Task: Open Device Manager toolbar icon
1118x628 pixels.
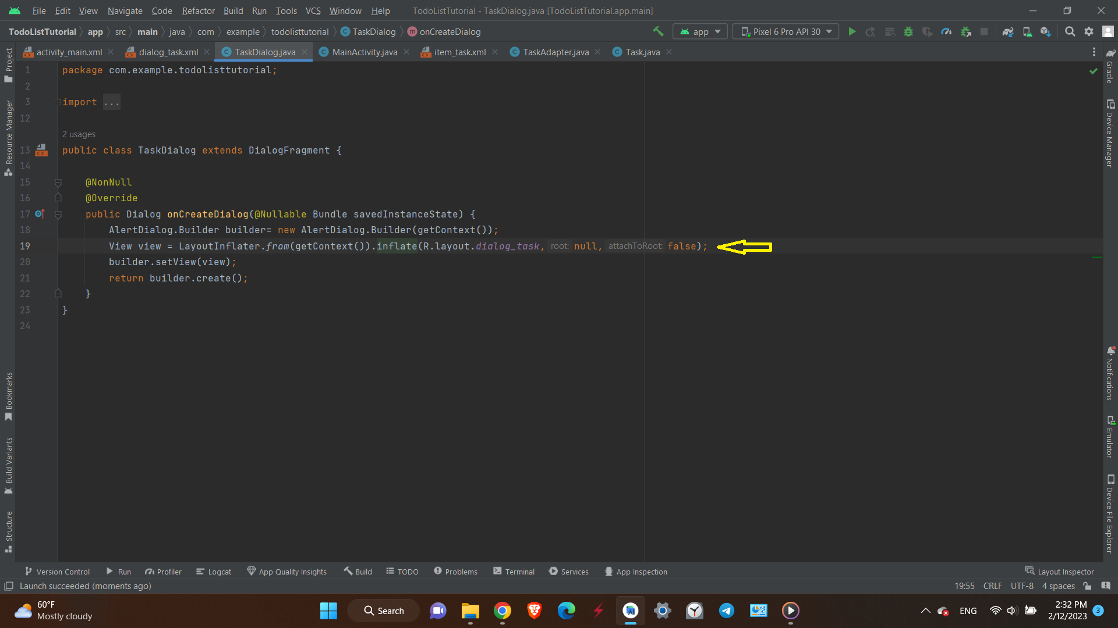Action: (x=1027, y=31)
